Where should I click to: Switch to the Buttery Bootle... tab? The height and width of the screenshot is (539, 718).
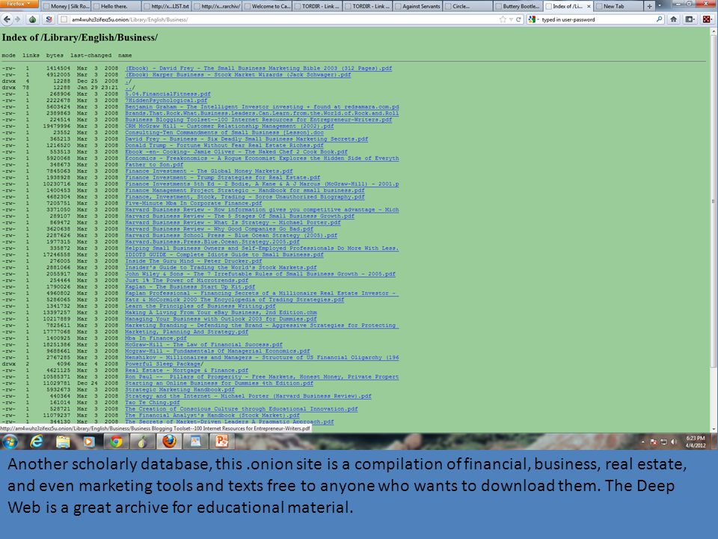tap(518, 7)
